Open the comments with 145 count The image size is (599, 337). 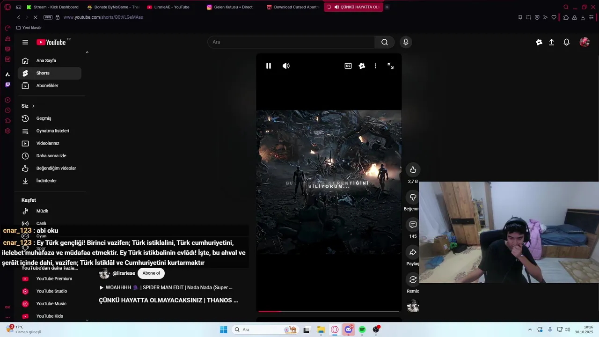tap(413, 225)
